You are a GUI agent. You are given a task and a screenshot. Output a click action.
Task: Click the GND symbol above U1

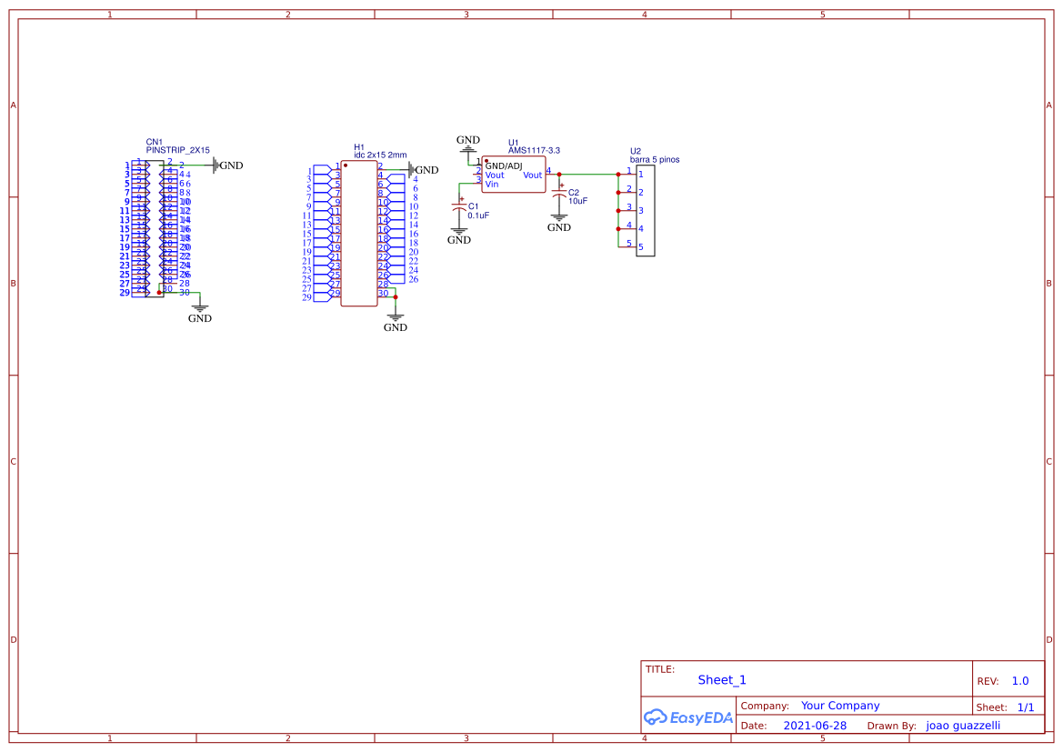tap(467, 143)
